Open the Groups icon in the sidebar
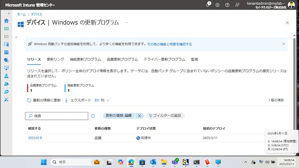 click(6, 84)
